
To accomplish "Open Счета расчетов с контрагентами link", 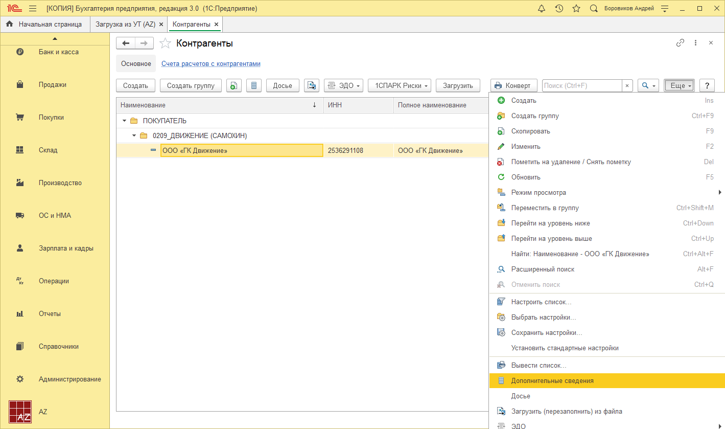I will point(211,64).
